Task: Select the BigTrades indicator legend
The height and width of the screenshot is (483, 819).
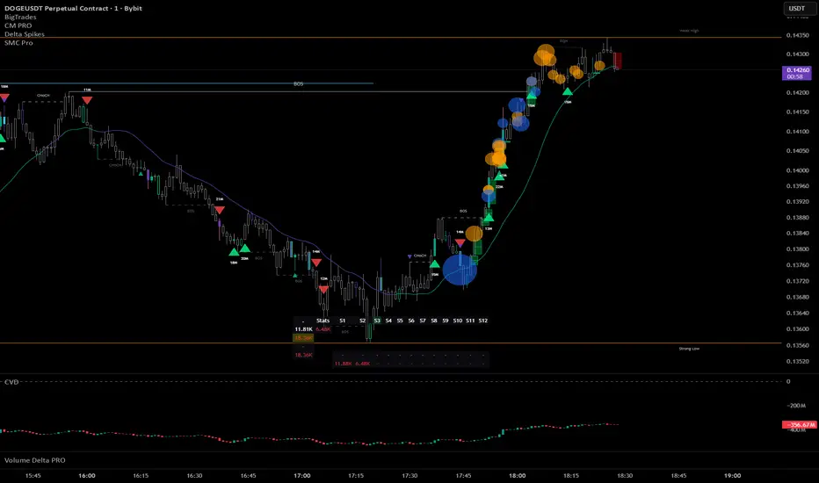Action: pos(20,18)
